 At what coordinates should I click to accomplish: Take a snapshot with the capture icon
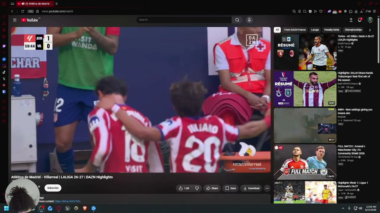[x=305, y=11]
